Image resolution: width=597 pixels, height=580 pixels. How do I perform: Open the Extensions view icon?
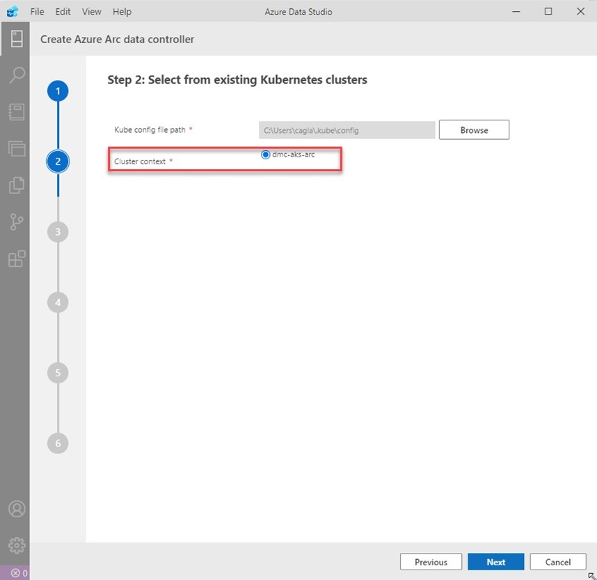[16, 259]
